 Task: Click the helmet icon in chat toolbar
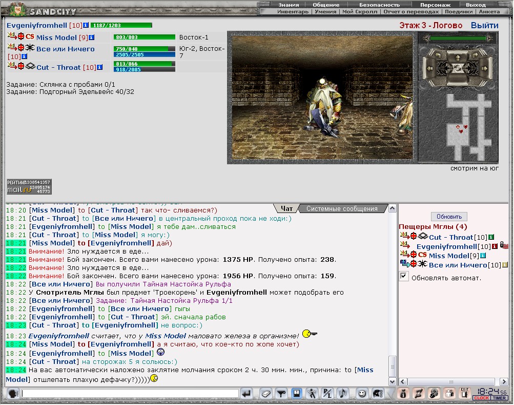pyautogui.click(x=378, y=394)
